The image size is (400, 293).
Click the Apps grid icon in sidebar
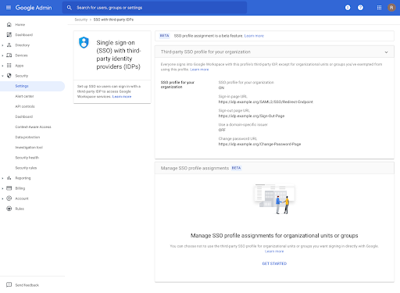coord(9,66)
